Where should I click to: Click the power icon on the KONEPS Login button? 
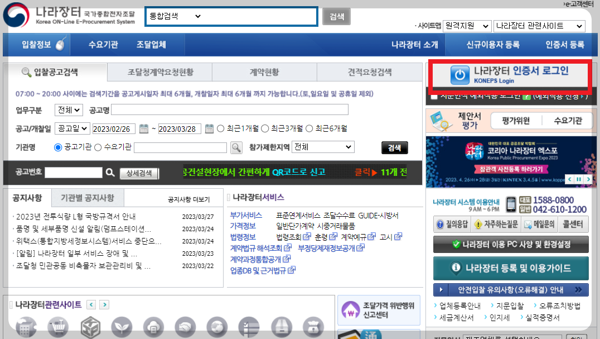click(459, 75)
